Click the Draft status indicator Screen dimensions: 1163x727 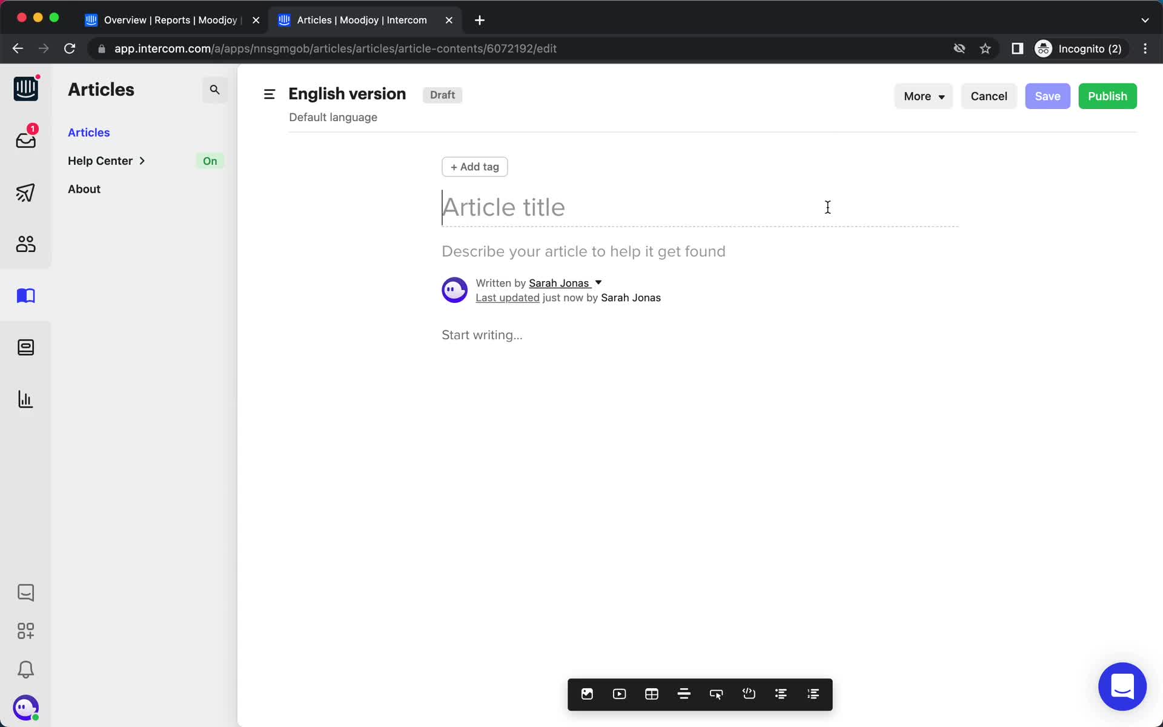(x=442, y=94)
